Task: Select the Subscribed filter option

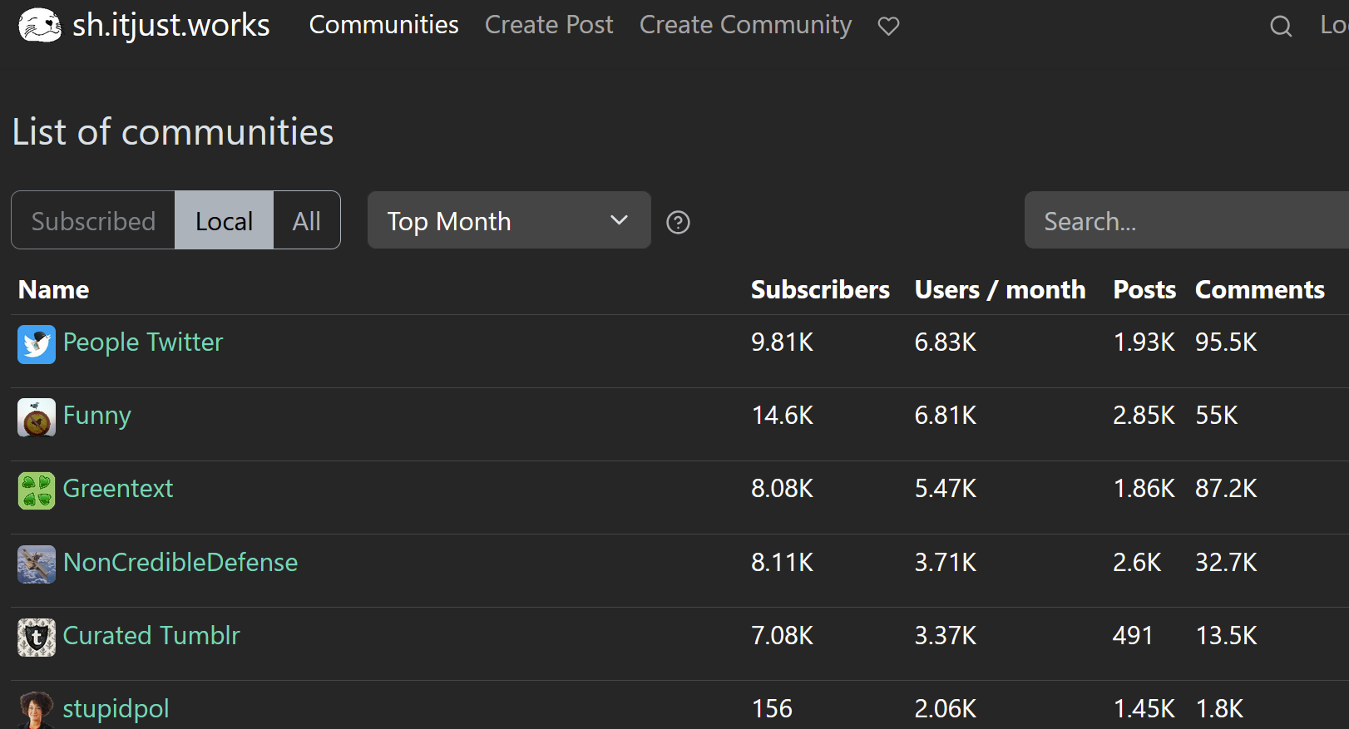Action: (93, 220)
